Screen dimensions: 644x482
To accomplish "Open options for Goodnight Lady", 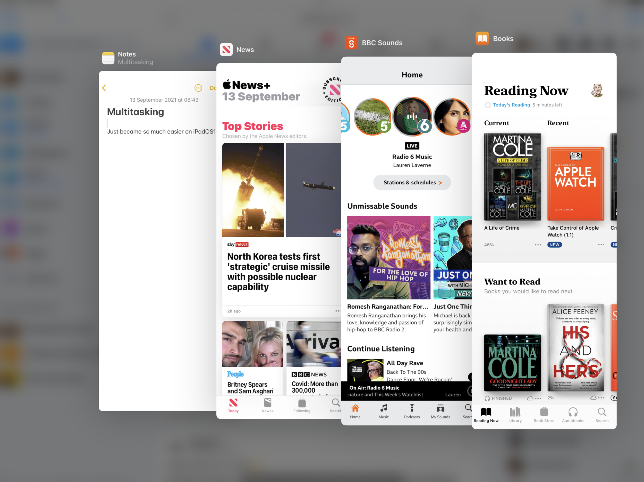I will (x=538, y=398).
